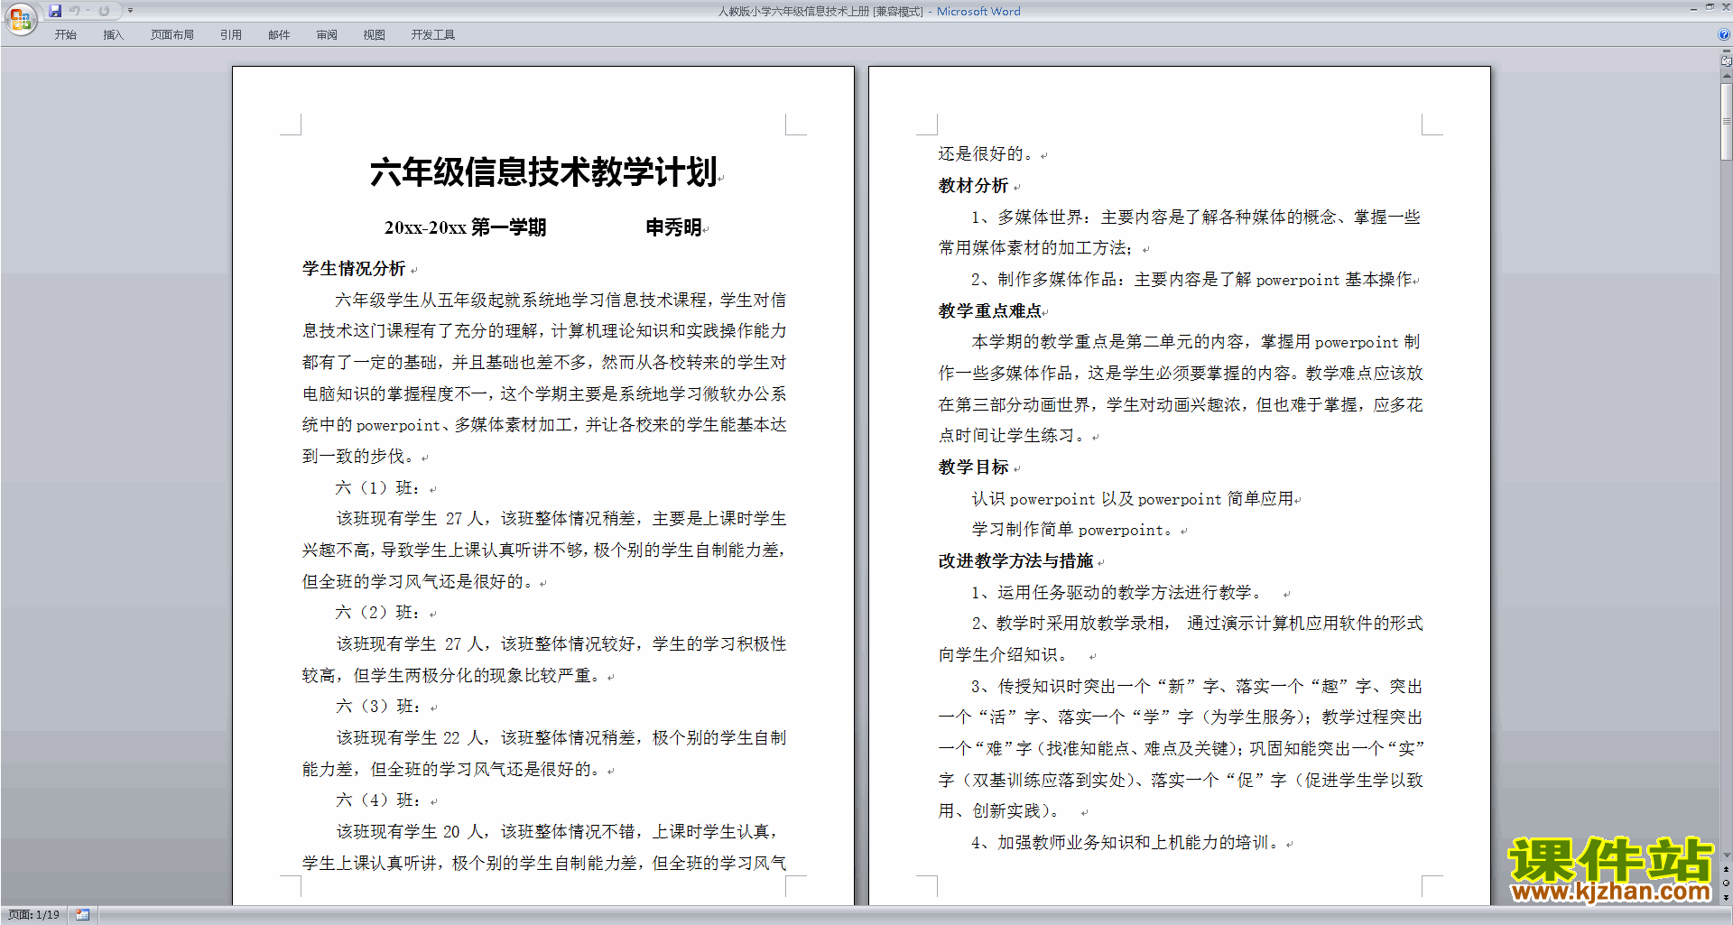This screenshot has height=925, width=1733.
Task: Click the line 还是很好的。 atop page two
Action: tap(988, 154)
